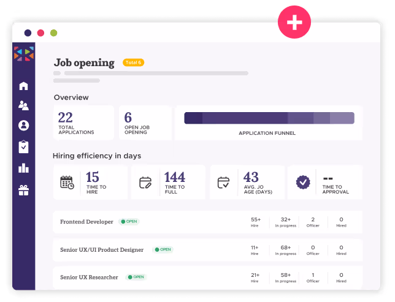395x302 pixels.
Task: Click 21+ Hire for Senior UX Researcher
Action: (255, 277)
